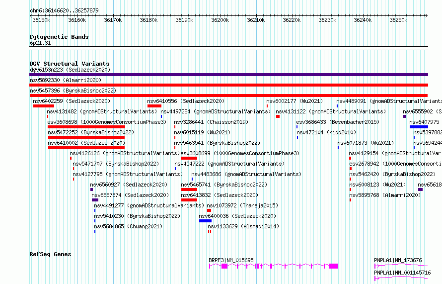This screenshot has height=284, width=442.
Task: Click the dgv6153n223 (Sedlazeck2020) variant label
Action: pos(70,70)
